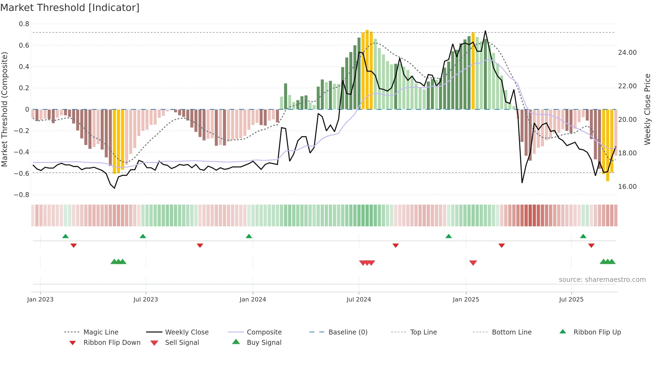This screenshot has width=655, height=368.
Task: Click the ribbon flip up marker before Jan 2025
Action: click(448, 236)
